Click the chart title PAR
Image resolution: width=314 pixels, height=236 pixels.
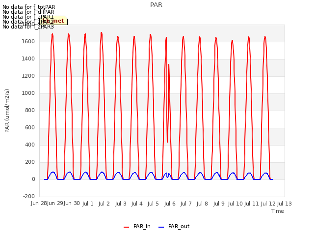pos(156,5)
